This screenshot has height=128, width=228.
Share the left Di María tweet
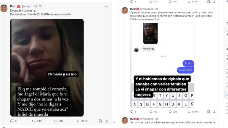[x=107, y=121]
